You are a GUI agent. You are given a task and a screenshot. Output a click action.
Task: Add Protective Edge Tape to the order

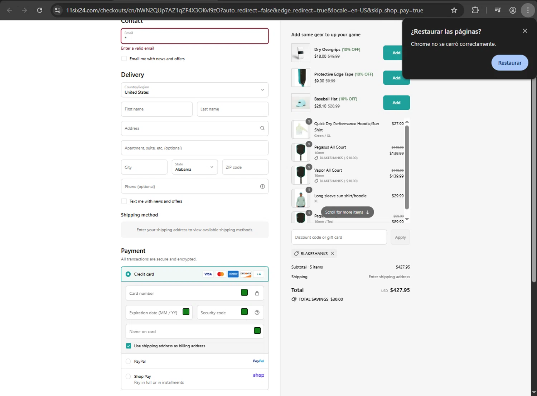396,78
